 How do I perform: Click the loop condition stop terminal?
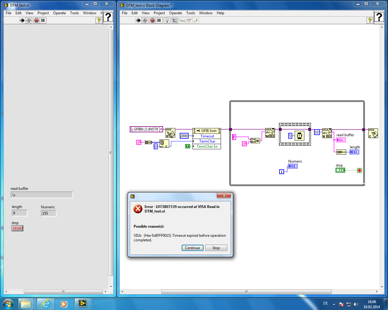coord(360,170)
